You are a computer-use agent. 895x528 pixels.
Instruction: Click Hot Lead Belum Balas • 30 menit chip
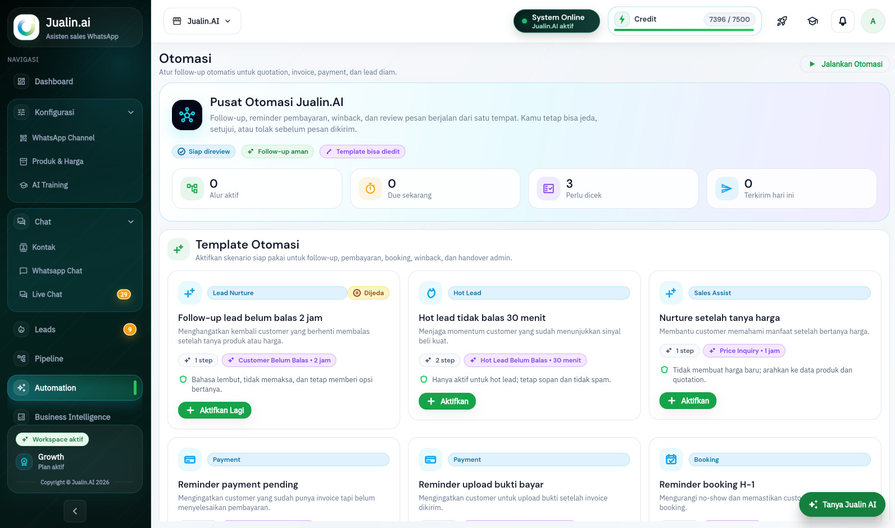(x=525, y=360)
